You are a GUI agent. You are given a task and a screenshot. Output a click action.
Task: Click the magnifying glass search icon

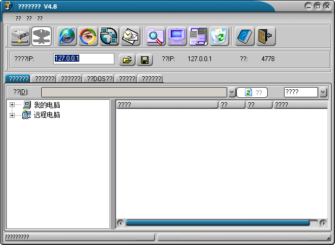click(x=156, y=36)
